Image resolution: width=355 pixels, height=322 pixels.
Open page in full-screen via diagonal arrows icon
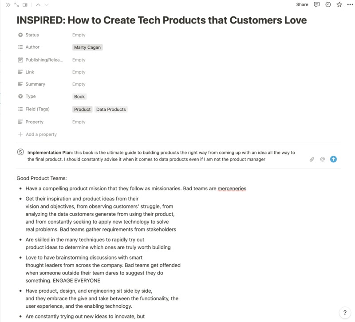pos(16,5)
